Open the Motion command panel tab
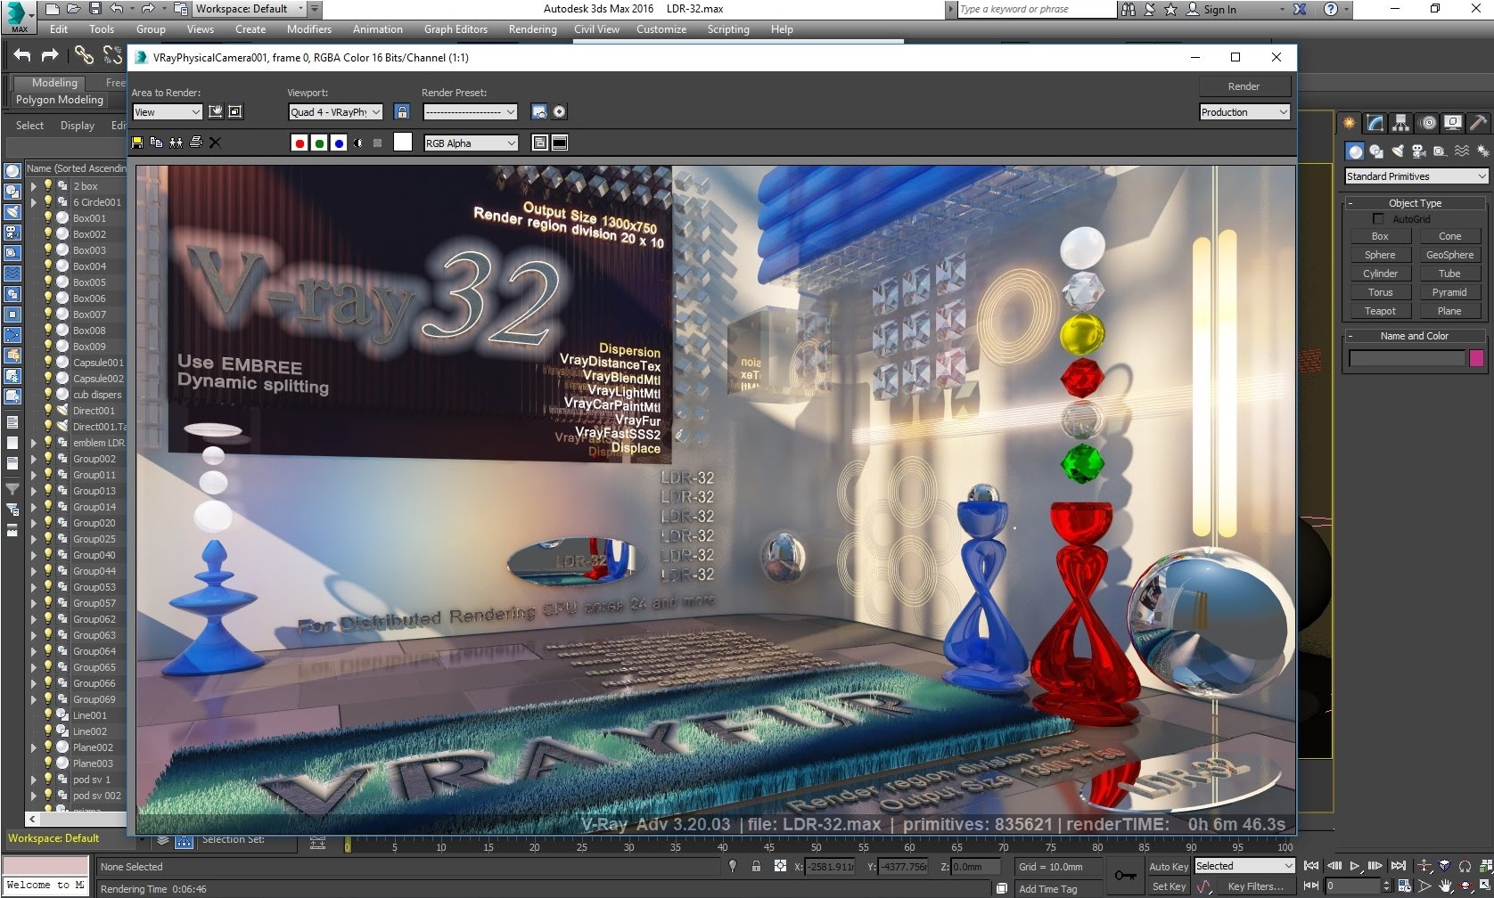 1428,123
